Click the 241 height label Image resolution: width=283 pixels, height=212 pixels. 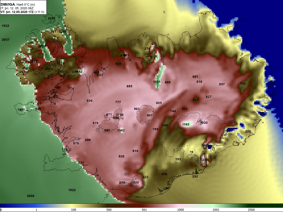pyautogui.click(x=53, y=31)
